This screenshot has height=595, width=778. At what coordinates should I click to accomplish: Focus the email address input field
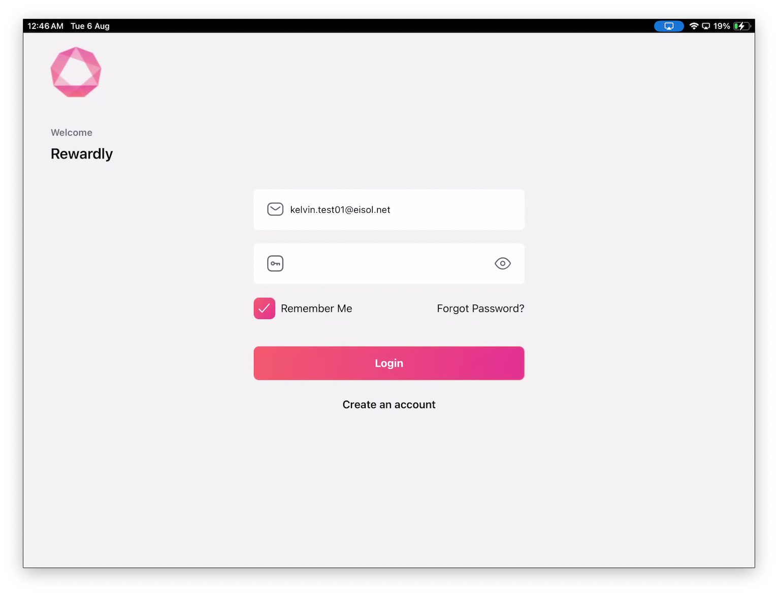389,210
